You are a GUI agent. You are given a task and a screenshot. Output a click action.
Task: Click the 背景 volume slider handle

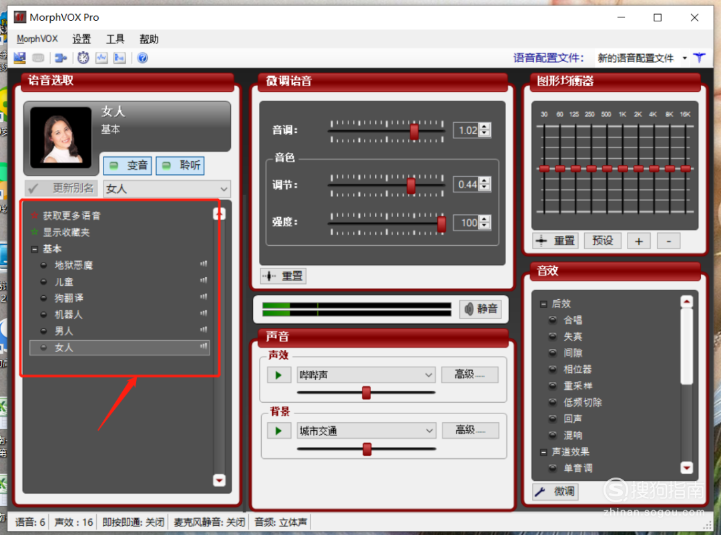point(367,449)
